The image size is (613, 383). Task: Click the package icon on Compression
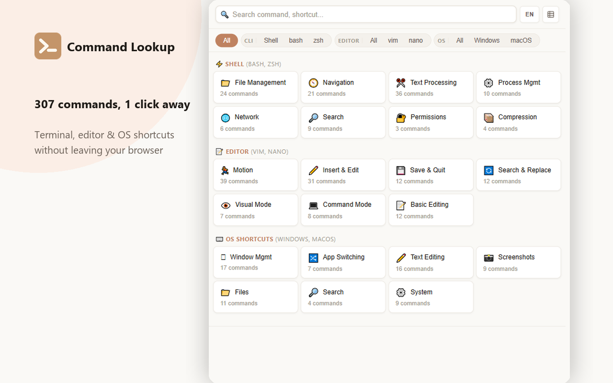click(x=488, y=118)
